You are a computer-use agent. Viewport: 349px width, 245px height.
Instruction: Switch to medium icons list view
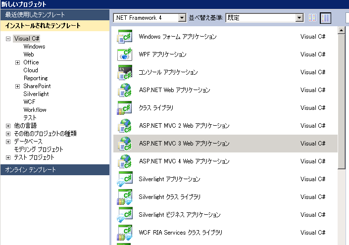click(x=325, y=18)
